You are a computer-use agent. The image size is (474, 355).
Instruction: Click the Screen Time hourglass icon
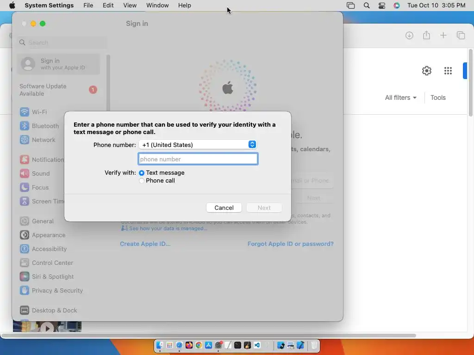[25, 202]
